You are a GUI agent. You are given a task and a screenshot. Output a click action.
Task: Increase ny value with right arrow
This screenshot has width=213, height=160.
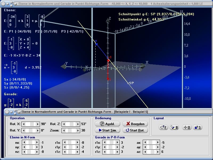tap(38, 147)
